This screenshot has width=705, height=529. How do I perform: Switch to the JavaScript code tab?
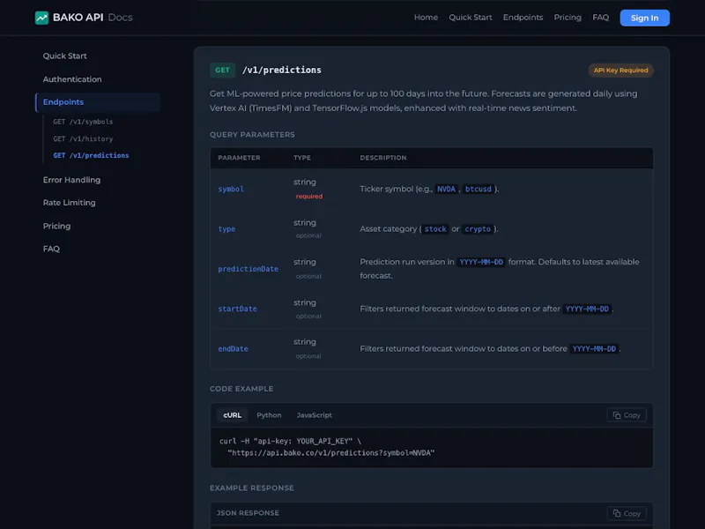(x=315, y=415)
